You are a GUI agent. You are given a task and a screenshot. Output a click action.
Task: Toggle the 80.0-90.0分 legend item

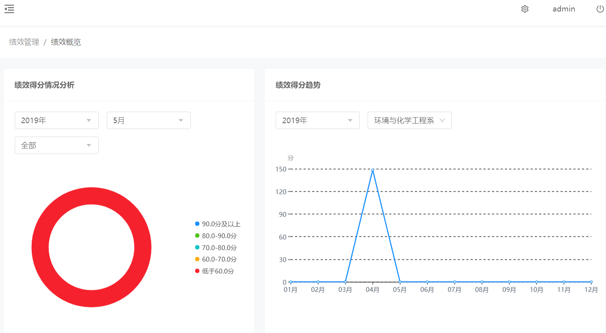pos(216,236)
